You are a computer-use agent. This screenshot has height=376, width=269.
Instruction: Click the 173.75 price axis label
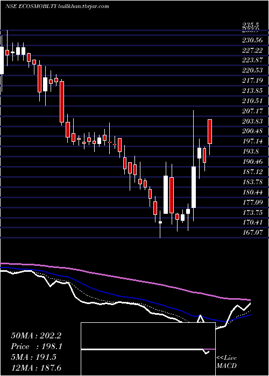(252, 213)
